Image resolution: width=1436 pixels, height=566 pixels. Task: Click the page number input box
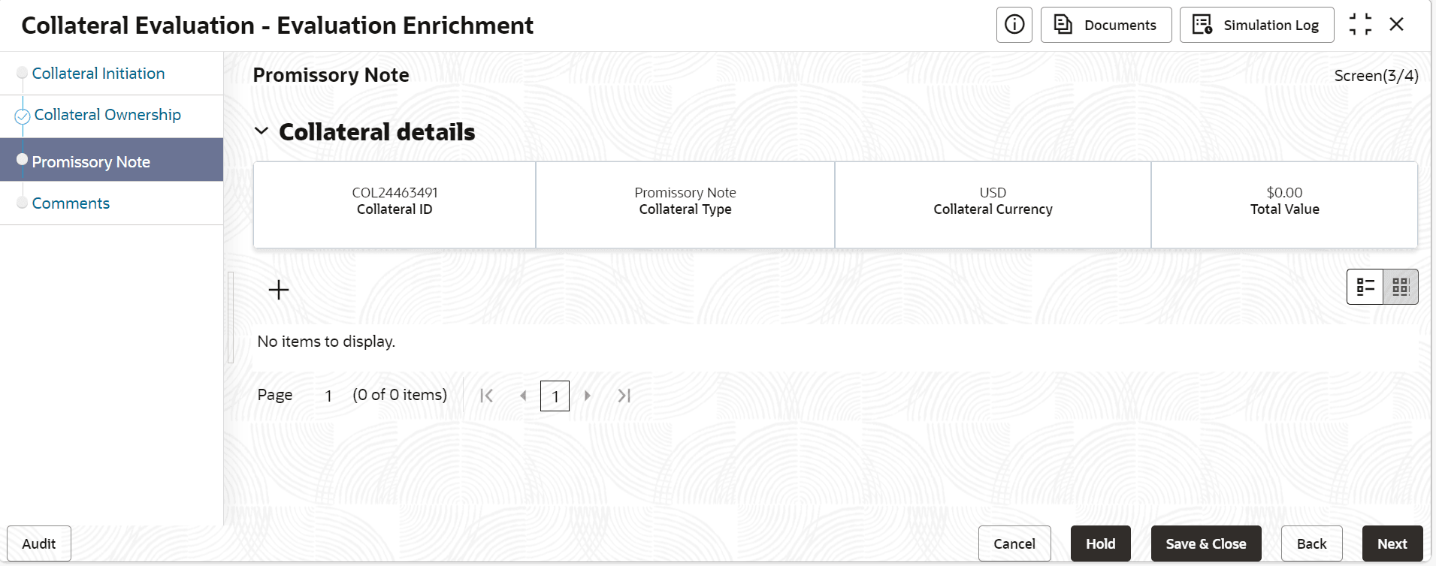pos(555,396)
